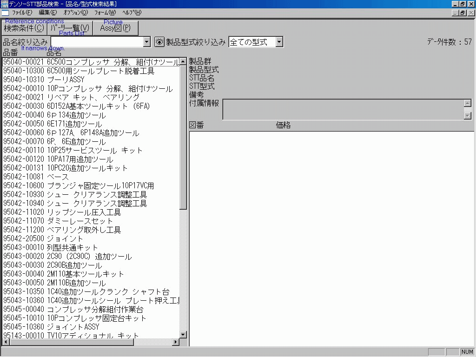Select the 95042-00030 6D152A基本ツールキット row
This screenshot has height=357, width=476.
tap(70, 106)
